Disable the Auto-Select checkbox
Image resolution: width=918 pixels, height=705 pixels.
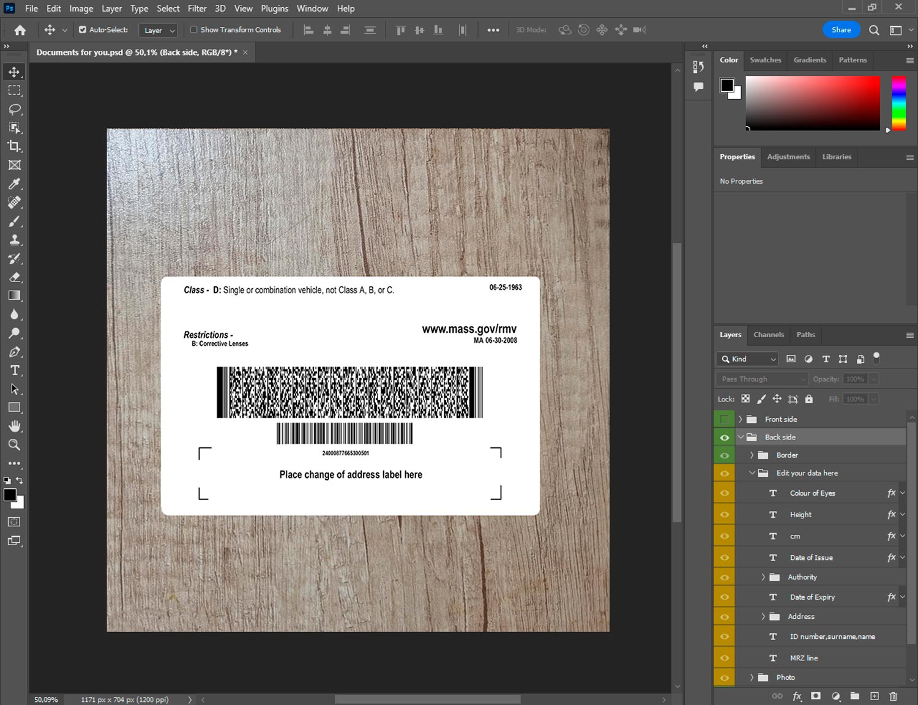pos(83,29)
